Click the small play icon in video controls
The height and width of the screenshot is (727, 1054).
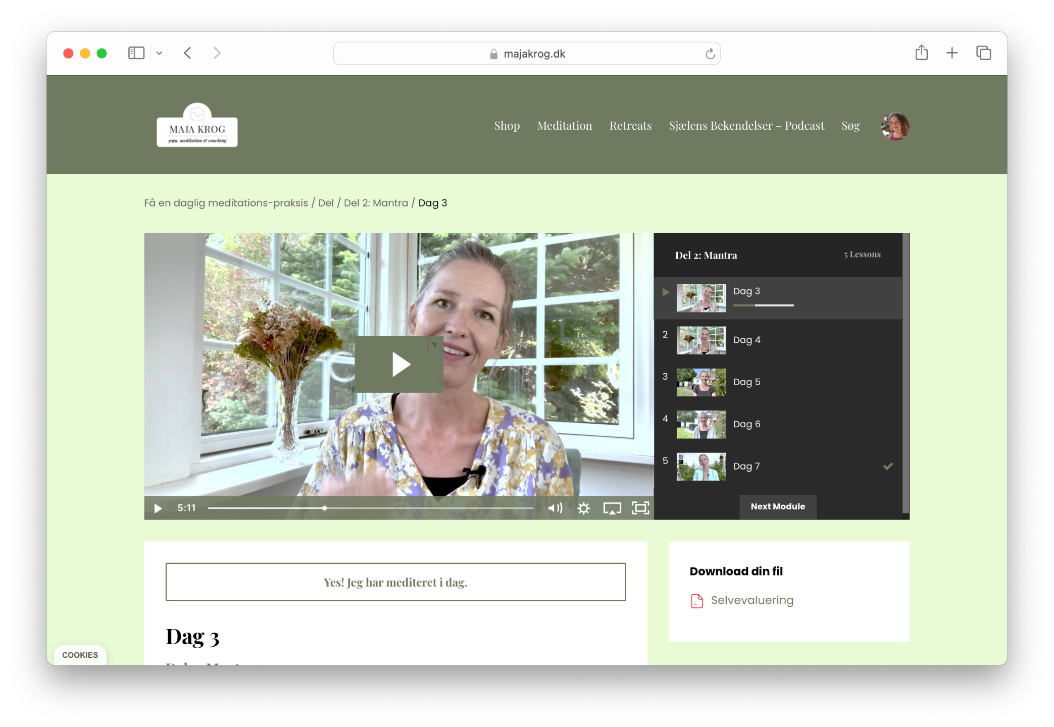(158, 508)
